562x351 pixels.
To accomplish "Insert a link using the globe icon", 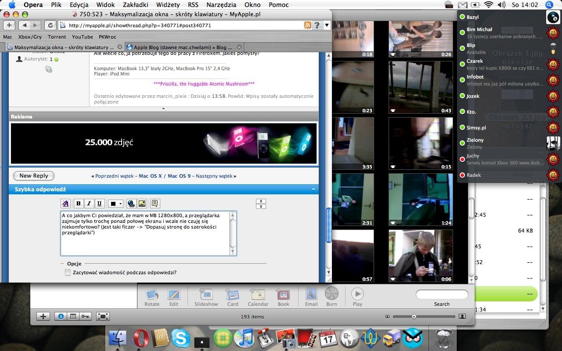I will click(x=131, y=204).
